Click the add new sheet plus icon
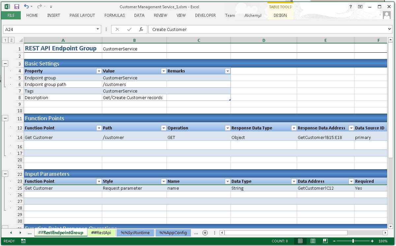The width and height of the screenshot is (396, 246). coord(205,233)
